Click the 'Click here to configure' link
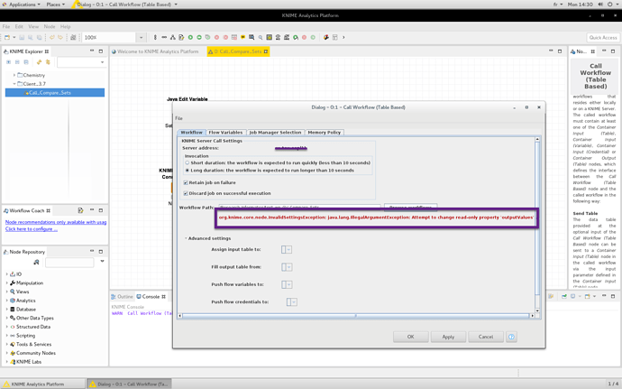The image size is (622, 389). click(x=32, y=229)
